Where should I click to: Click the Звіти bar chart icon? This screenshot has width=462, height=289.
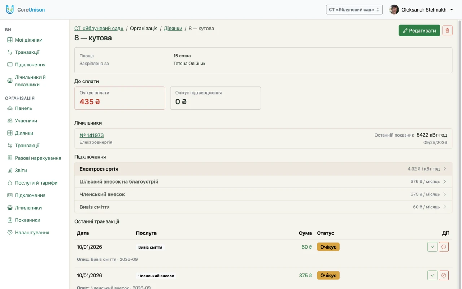[10, 171]
